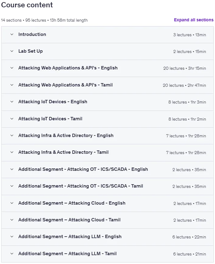Open the Attacking LLM - Tamil section title
This screenshot has height=264, width=215.
(67, 254)
